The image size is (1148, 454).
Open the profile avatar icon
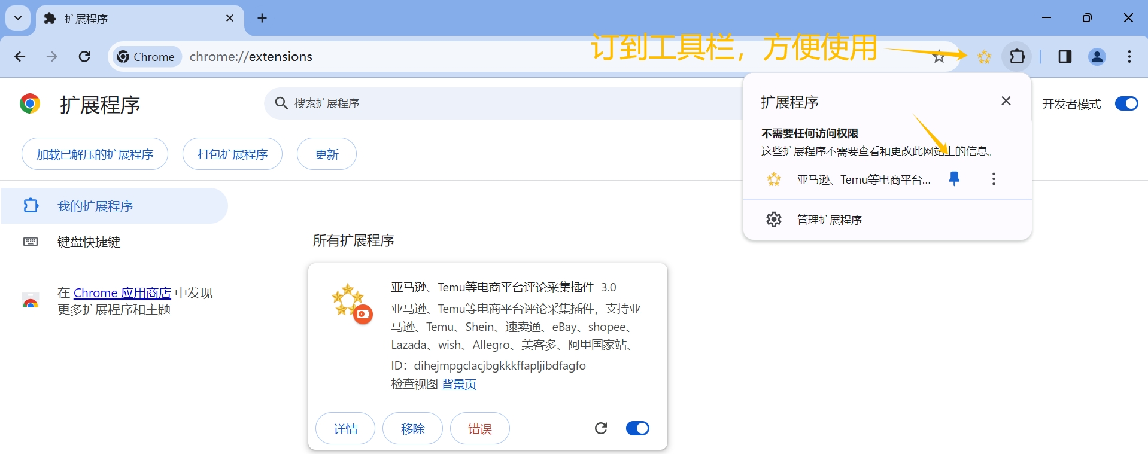pyautogui.click(x=1097, y=57)
